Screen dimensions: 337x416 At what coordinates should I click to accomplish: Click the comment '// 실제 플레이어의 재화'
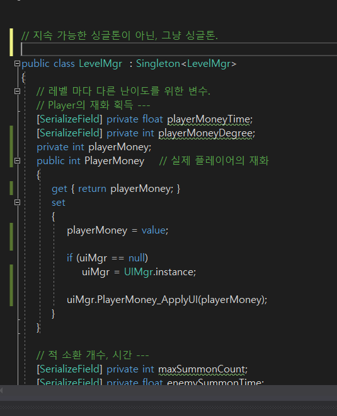pos(214,161)
